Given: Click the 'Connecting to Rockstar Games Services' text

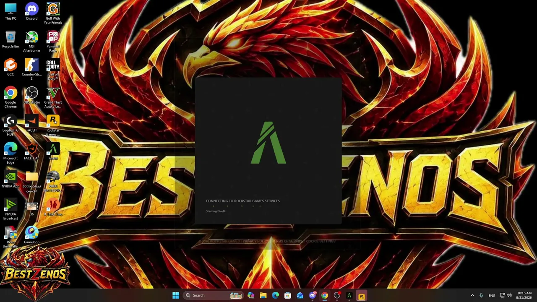Looking at the screenshot, I should (x=243, y=201).
